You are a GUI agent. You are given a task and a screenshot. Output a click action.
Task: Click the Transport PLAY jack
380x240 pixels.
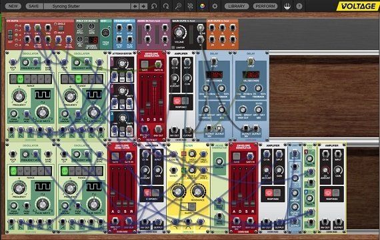(119, 27)
